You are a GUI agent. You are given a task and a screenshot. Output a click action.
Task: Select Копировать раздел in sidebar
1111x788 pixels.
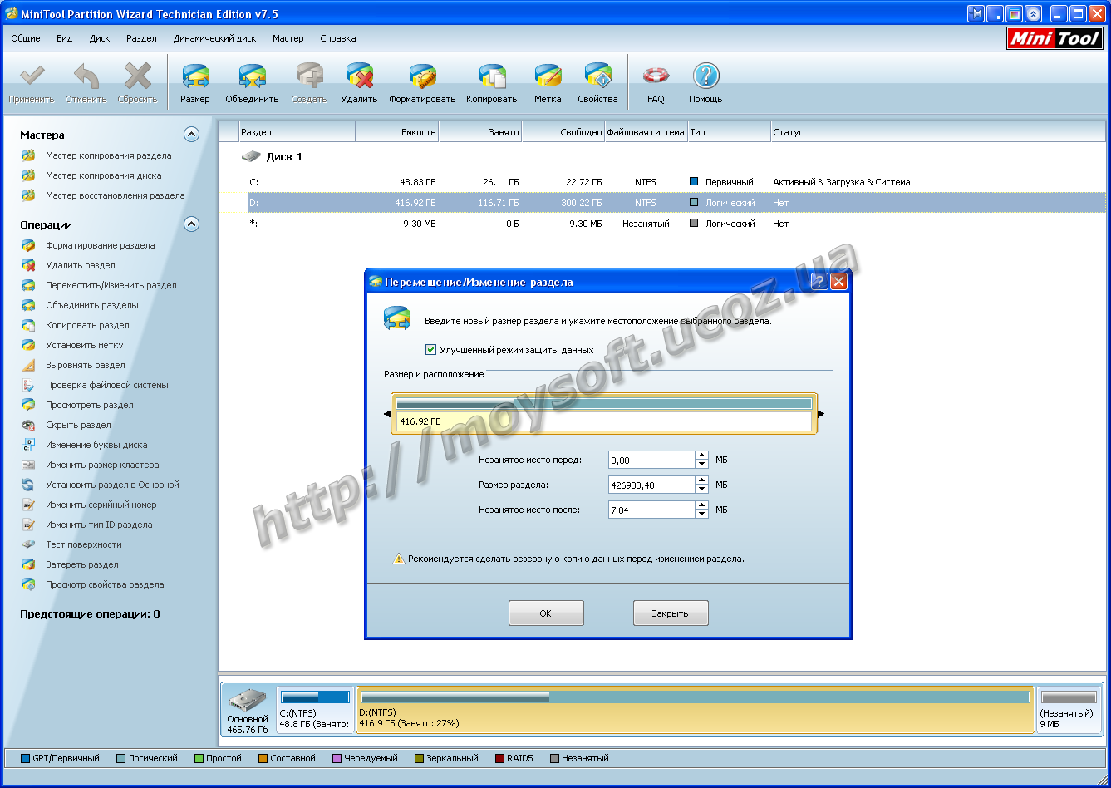tap(87, 325)
